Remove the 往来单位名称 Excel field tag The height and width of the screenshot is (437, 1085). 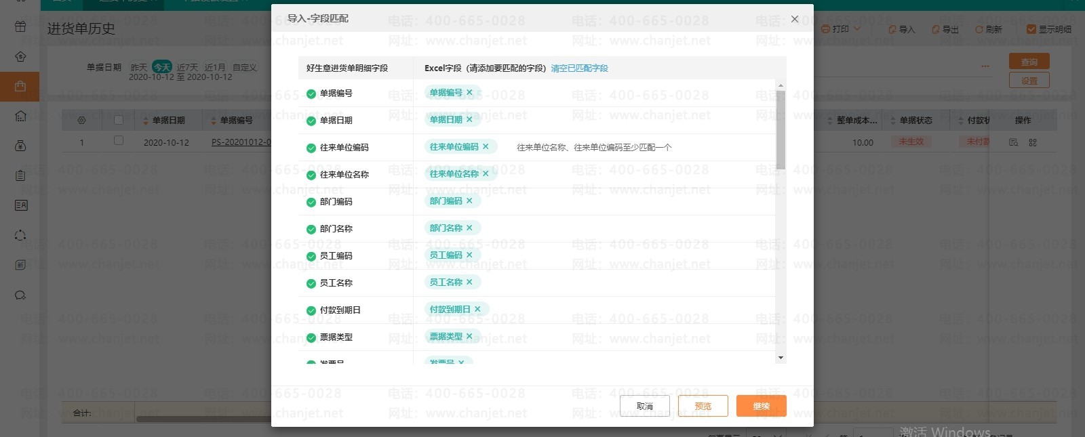tap(486, 174)
